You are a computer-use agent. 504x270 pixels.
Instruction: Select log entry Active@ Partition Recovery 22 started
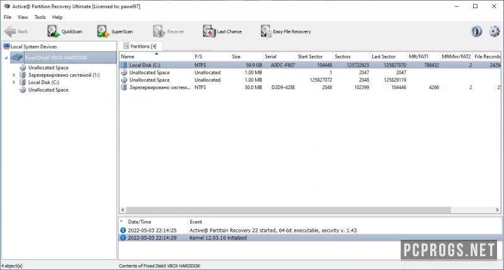tap(310, 230)
